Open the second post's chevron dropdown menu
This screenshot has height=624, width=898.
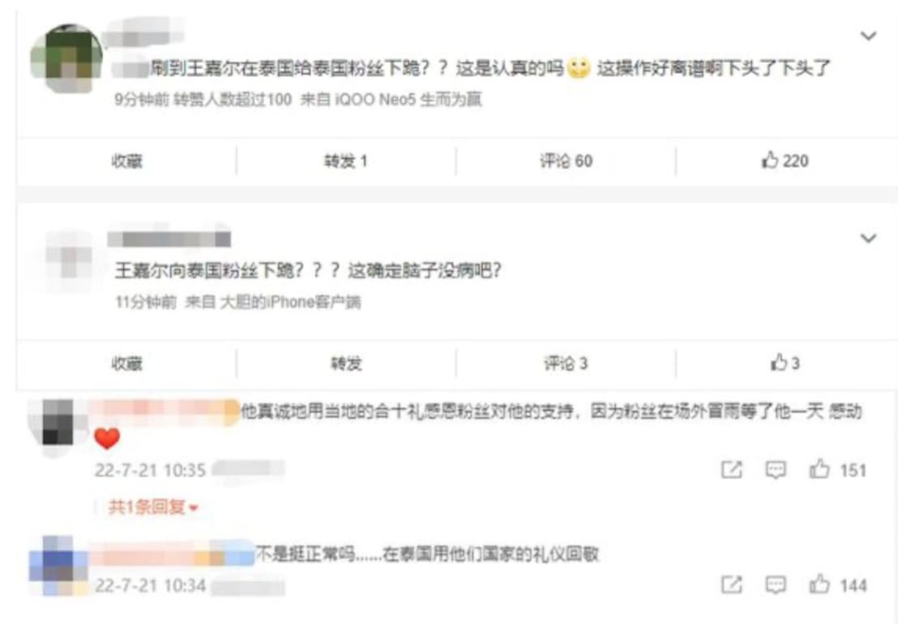tap(869, 238)
